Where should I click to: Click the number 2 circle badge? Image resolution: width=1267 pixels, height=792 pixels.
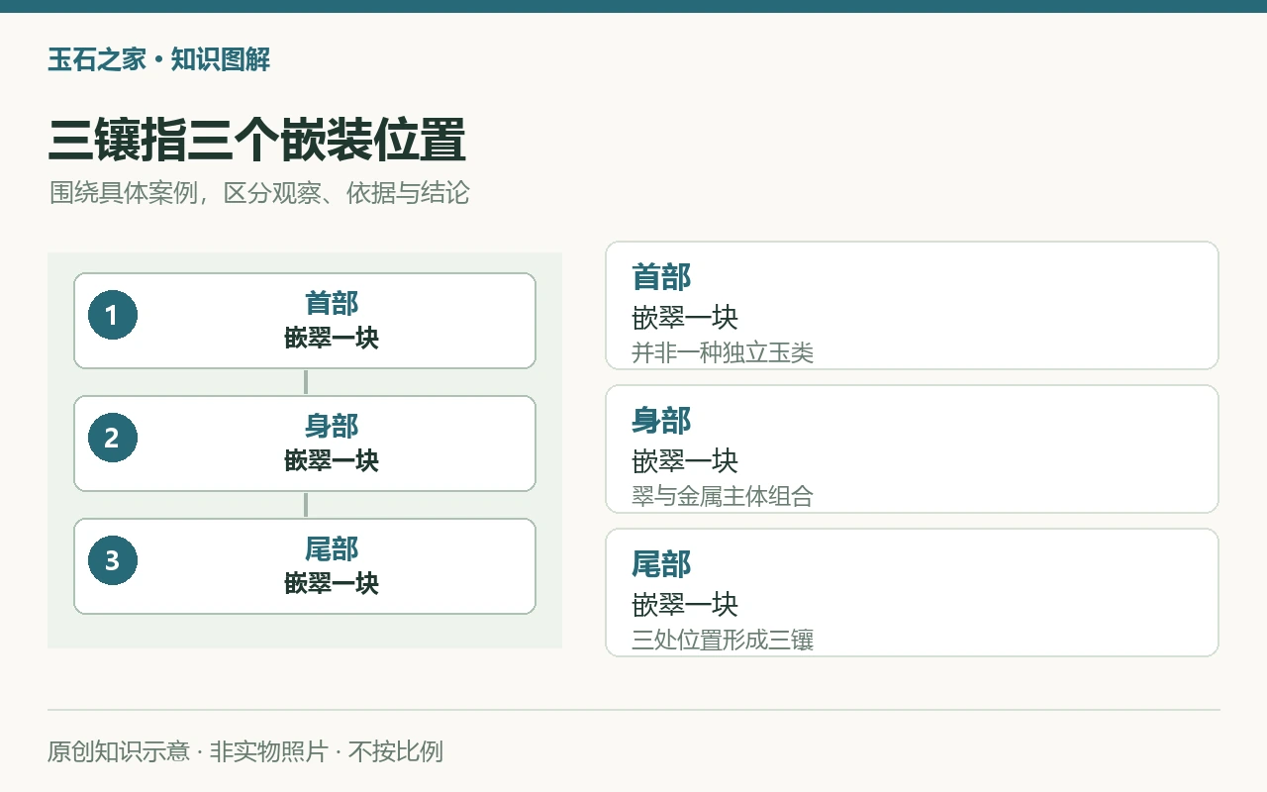click(112, 438)
